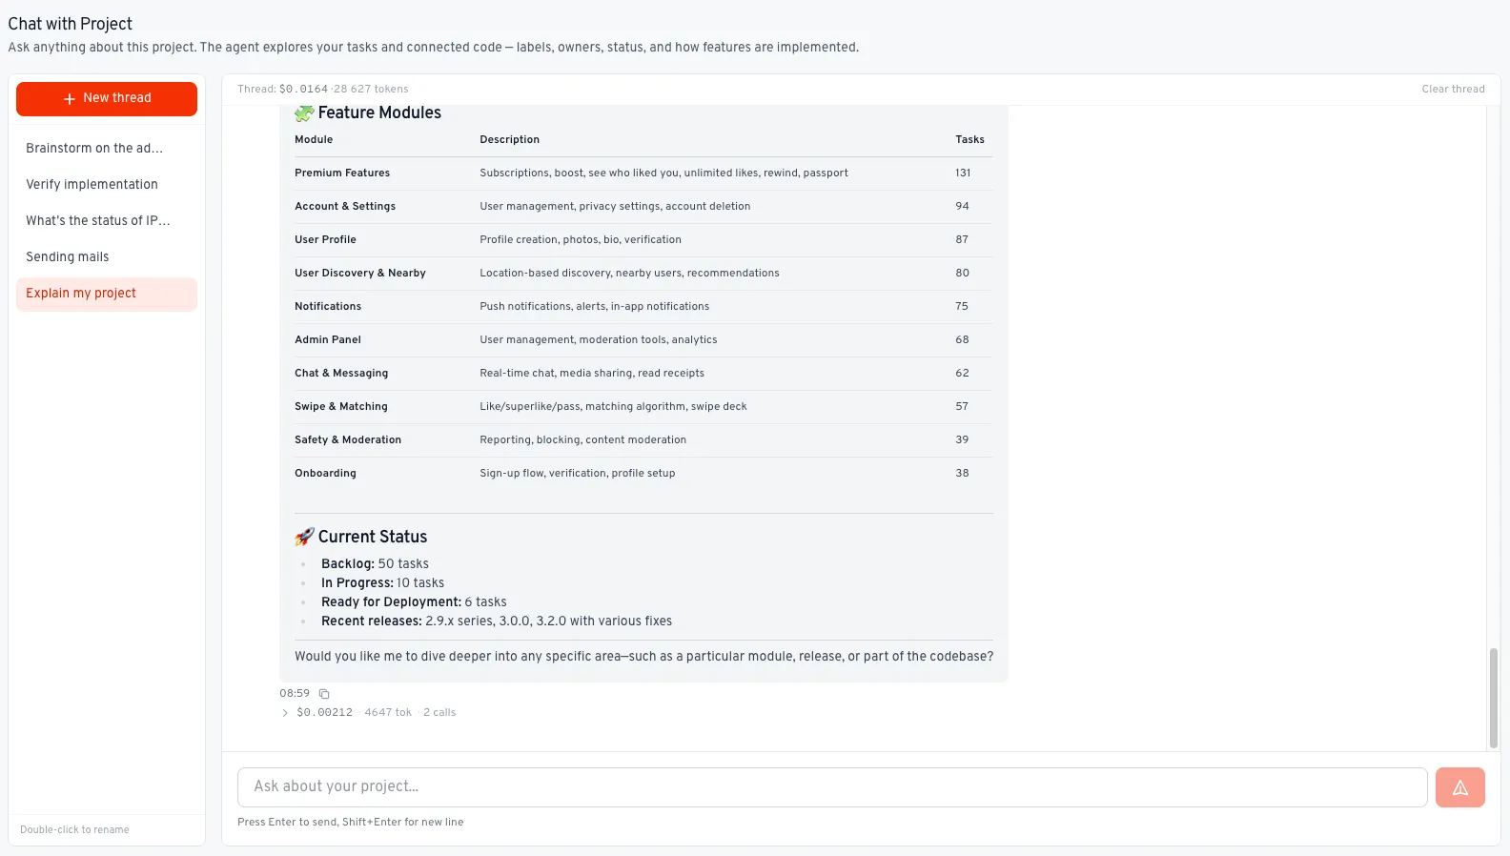Click the 'Chat & Messaging' module name

click(341, 374)
